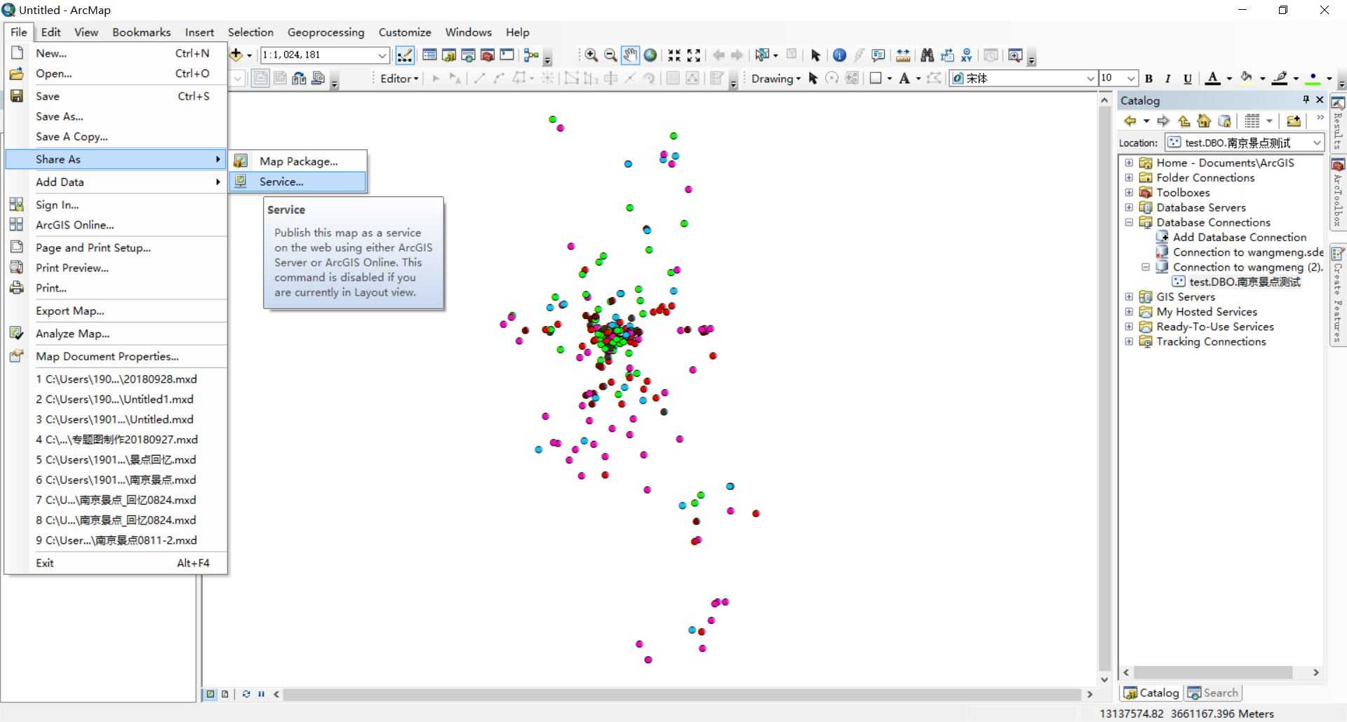This screenshot has width=1347, height=722.
Task: Collapse the Database Connections node
Action: (x=1129, y=222)
